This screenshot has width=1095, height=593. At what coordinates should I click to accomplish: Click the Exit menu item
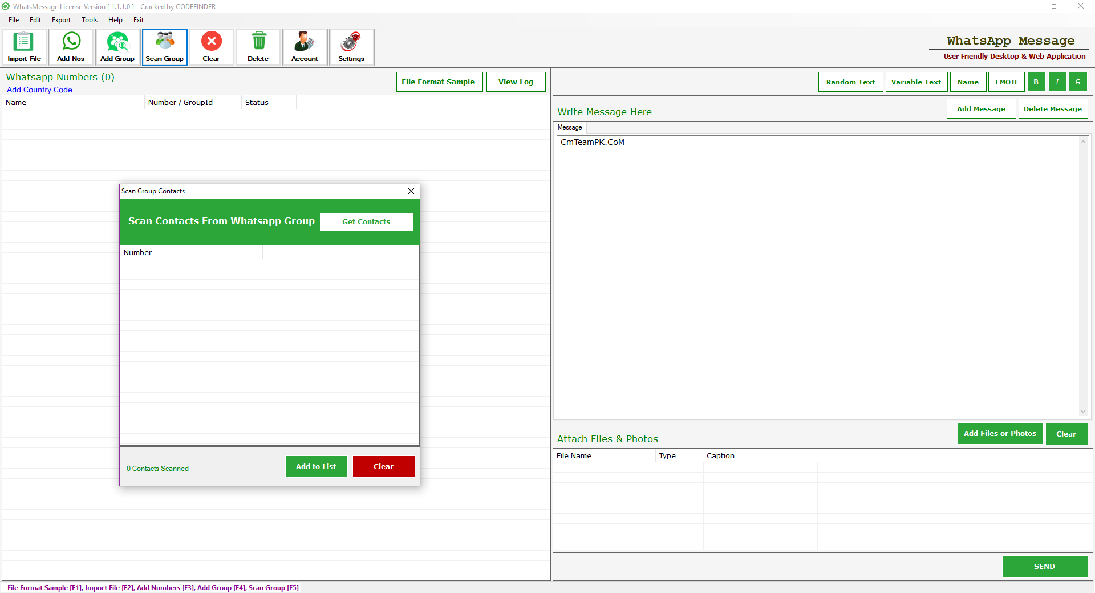139,20
